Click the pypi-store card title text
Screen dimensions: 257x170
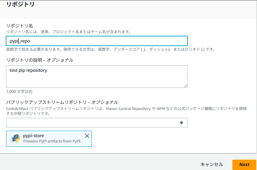point(34,136)
